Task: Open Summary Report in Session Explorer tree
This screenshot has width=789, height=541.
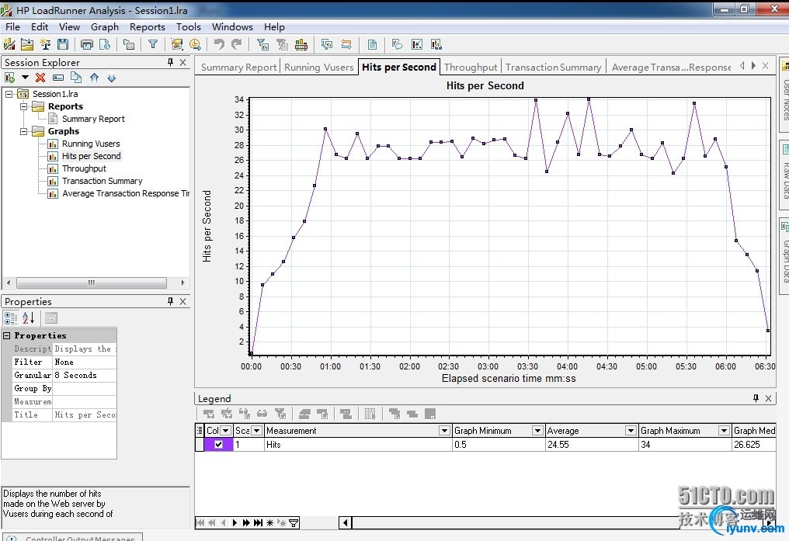Action: click(x=93, y=119)
